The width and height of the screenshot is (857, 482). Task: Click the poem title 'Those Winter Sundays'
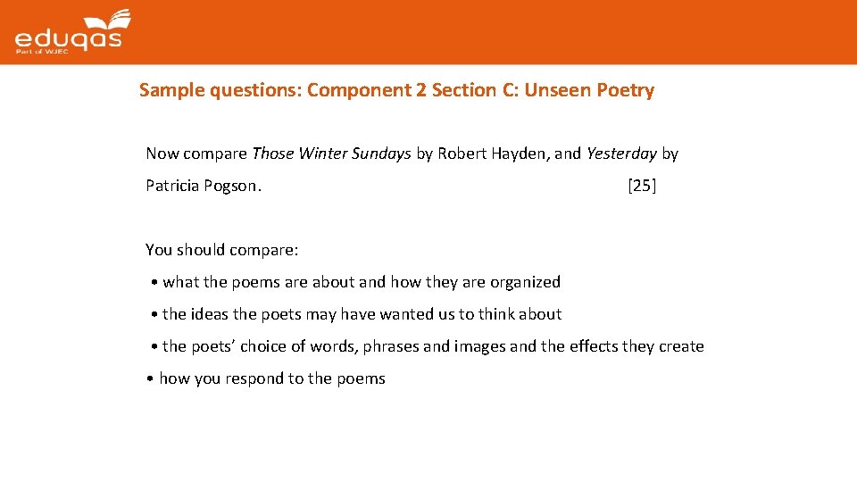tap(331, 154)
